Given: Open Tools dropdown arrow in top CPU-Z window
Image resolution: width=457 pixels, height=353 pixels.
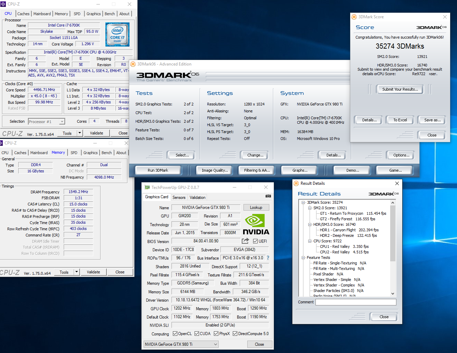Looking at the screenshot, I should click(80, 133).
